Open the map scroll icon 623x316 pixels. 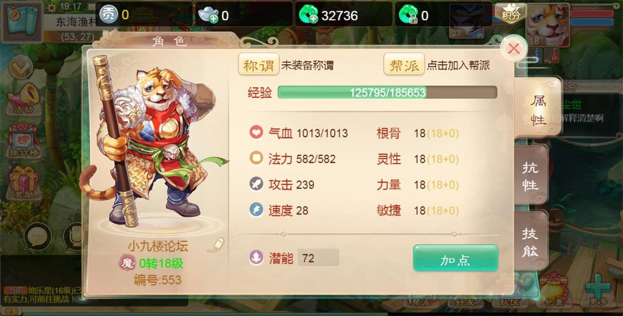click(21, 21)
